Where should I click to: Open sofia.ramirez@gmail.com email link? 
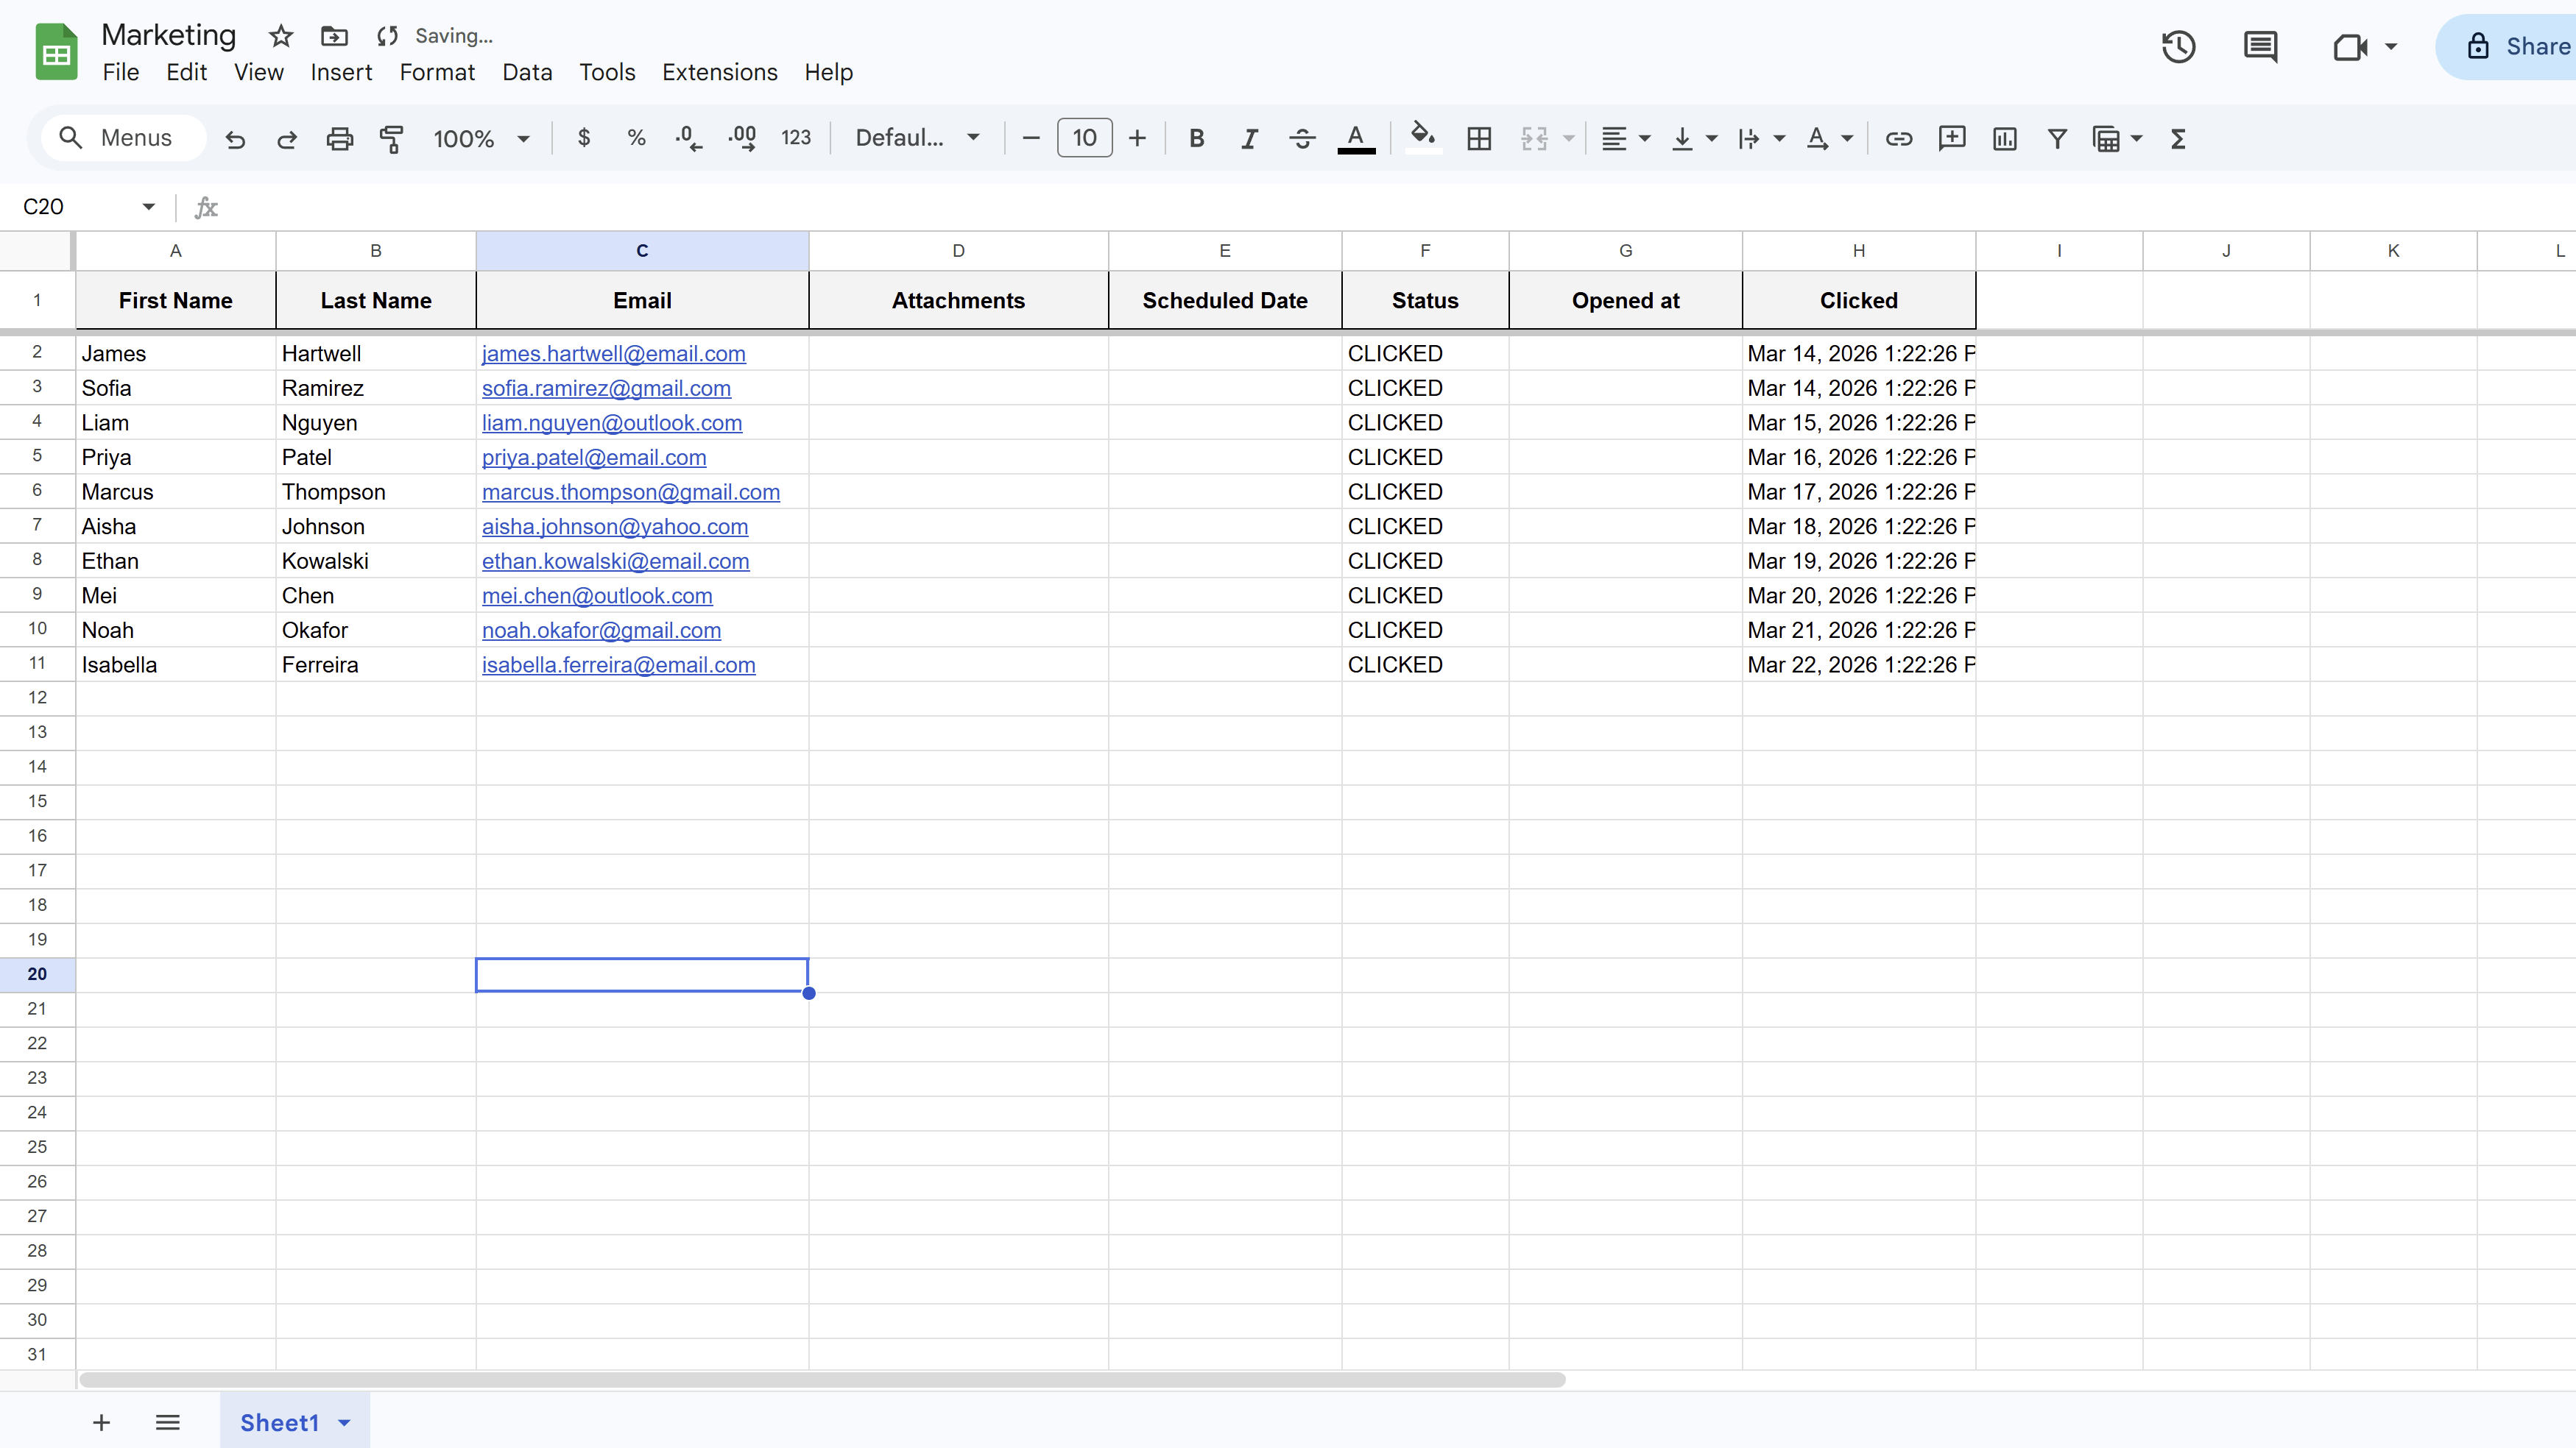pyautogui.click(x=606, y=388)
